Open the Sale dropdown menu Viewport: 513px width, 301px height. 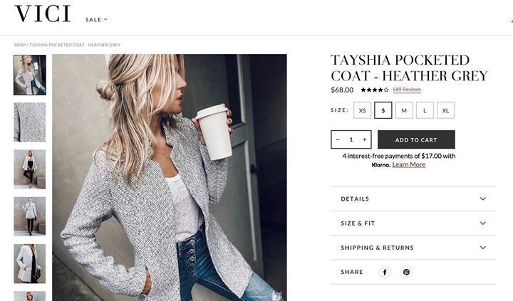96,20
